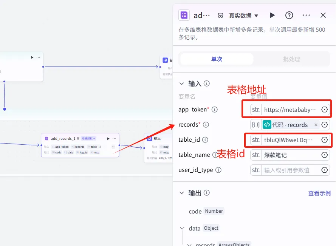Switch to the 批处理 tab
This screenshot has height=246, width=336.
(291, 59)
